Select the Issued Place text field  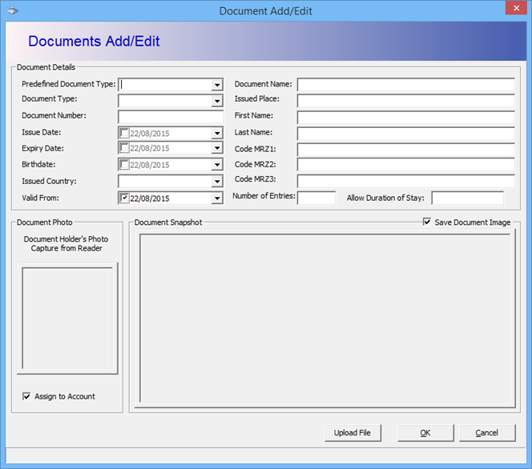405,101
